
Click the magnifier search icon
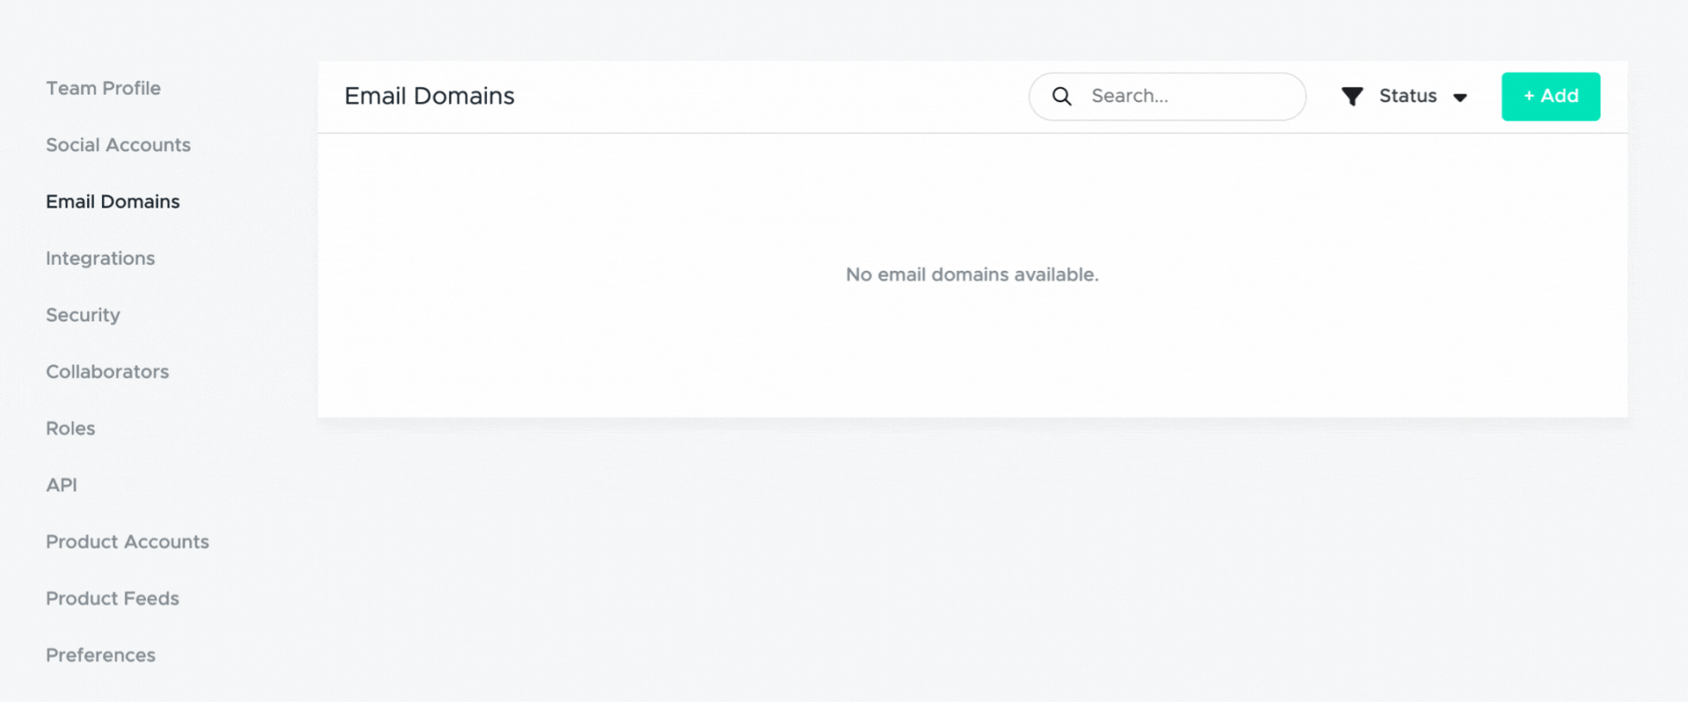(x=1062, y=96)
